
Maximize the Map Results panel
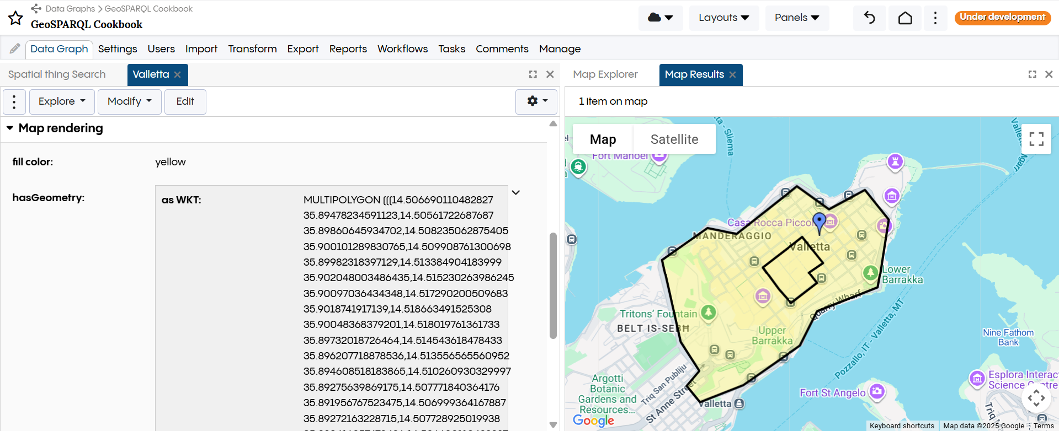click(1032, 74)
